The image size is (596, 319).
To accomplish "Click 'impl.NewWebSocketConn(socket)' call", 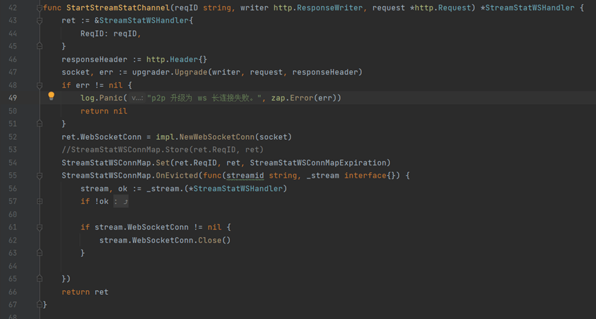I will 223,136.
